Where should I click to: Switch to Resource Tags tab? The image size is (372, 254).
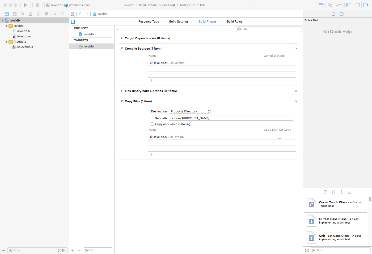pos(149,21)
